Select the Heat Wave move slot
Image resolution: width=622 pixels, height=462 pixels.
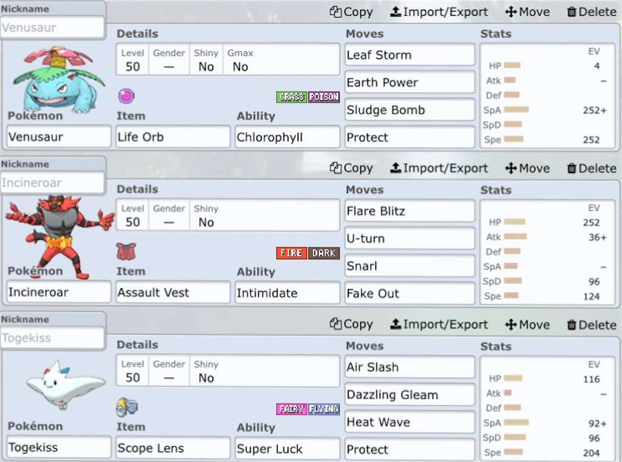tap(410, 421)
